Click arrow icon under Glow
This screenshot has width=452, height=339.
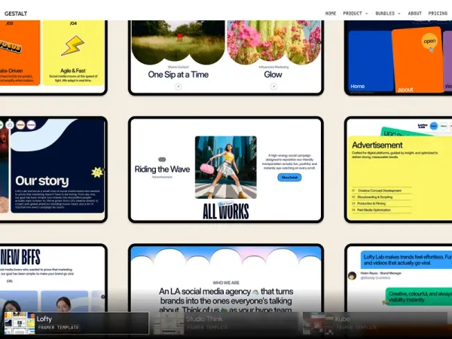pos(273,86)
